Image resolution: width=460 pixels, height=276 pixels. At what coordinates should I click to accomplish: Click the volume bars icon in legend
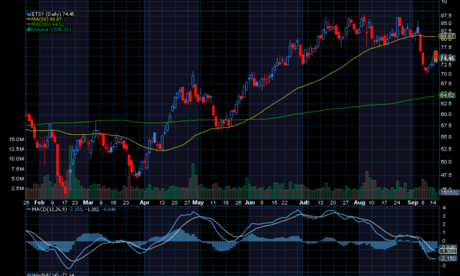[29, 29]
